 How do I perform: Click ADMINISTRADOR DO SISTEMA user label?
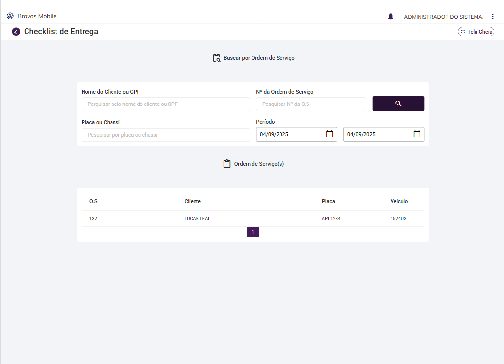coord(444,17)
